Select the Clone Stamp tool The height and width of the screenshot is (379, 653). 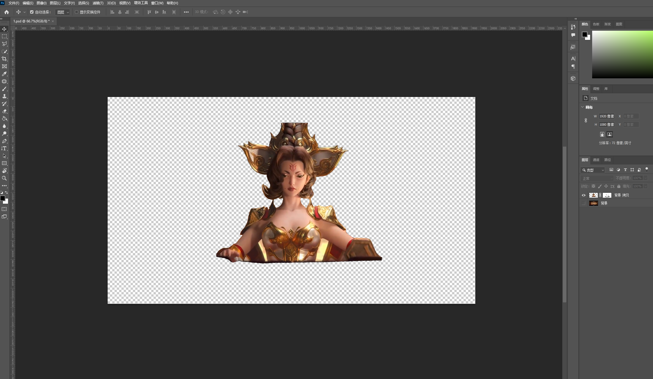pyautogui.click(x=4, y=96)
